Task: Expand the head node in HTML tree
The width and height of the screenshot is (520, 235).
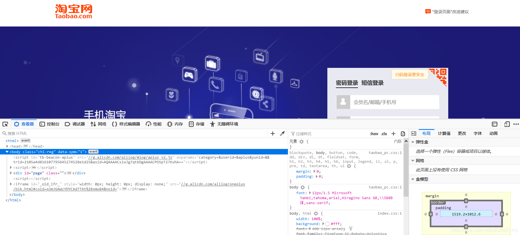Action: 7,146
